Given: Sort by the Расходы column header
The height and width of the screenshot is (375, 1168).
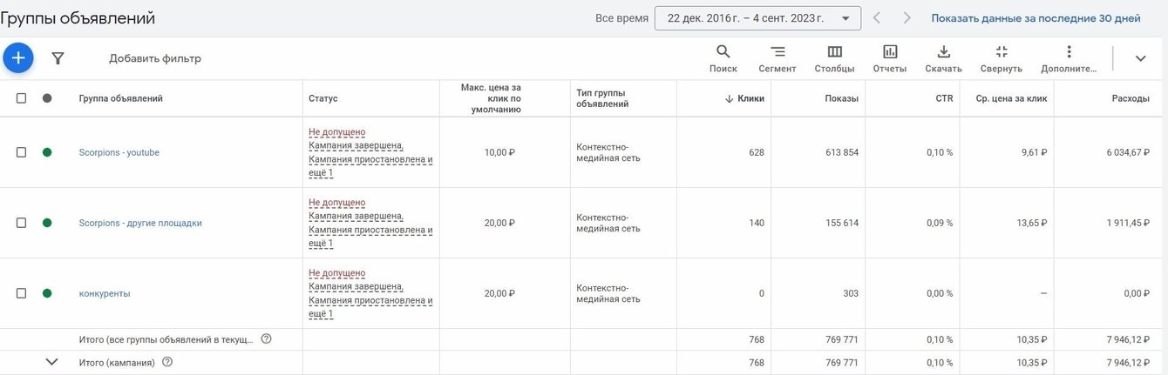Looking at the screenshot, I should pos(1130,98).
